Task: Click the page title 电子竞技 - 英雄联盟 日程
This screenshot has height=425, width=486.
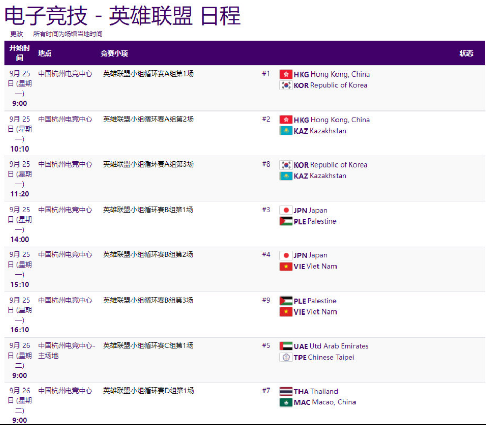Action: tap(123, 16)
